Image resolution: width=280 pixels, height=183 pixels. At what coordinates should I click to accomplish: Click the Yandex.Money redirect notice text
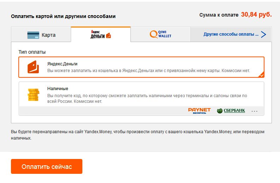pos(138,135)
